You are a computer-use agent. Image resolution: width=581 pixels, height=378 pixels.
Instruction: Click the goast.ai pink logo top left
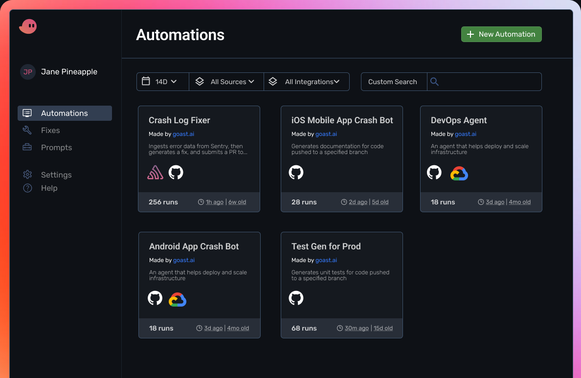tap(28, 26)
